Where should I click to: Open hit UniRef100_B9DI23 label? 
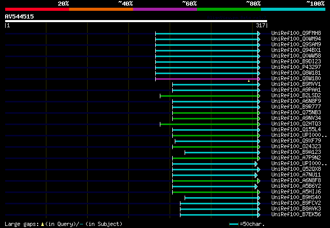[296, 62]
